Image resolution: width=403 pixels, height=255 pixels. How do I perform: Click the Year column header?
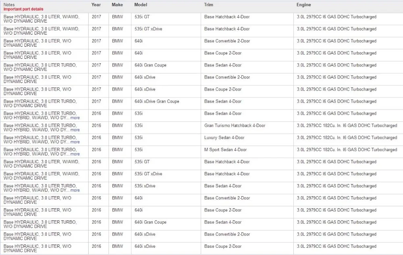(96, 4)
